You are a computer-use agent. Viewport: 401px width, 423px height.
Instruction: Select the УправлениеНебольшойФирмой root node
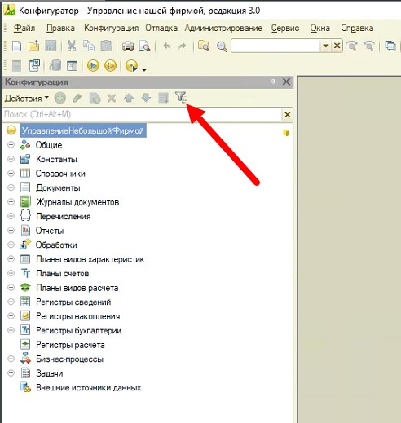(83, 130)
